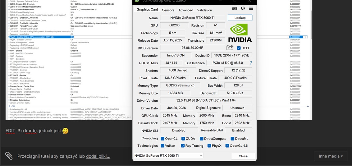The height and width of the screenshot is (166, 352).
Task: Click the thinking emoji after 'jednak jest'
Action: point(65,131)
